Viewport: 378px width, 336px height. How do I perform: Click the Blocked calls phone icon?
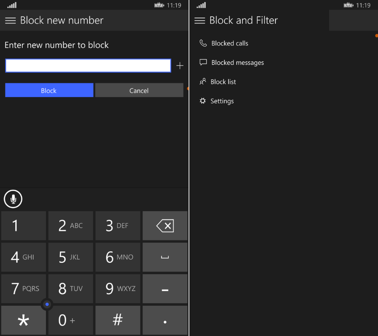[203, 43]
